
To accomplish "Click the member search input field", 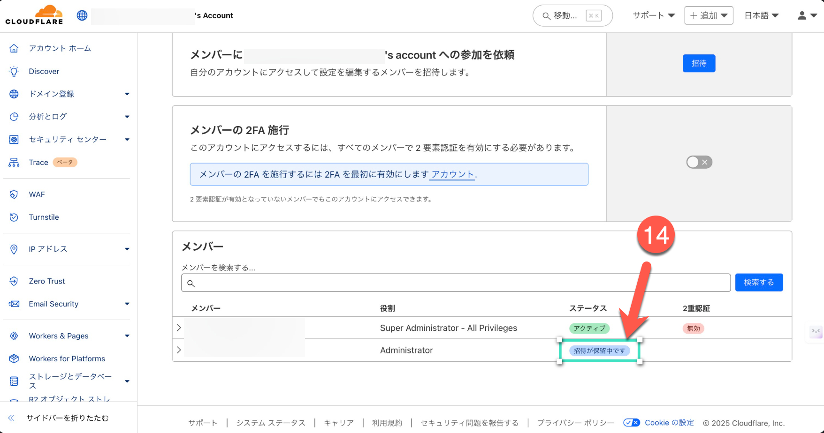I will coord(455,283).
